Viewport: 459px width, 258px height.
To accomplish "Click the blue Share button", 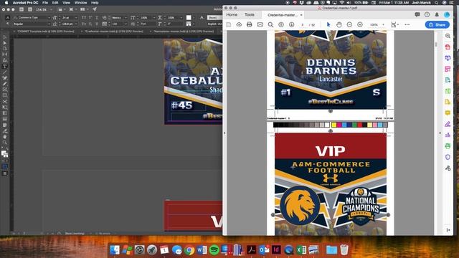I will point(437,24).
